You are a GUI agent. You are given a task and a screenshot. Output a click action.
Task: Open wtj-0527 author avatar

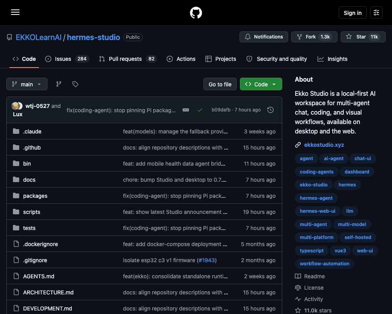(x=15, y=106)
